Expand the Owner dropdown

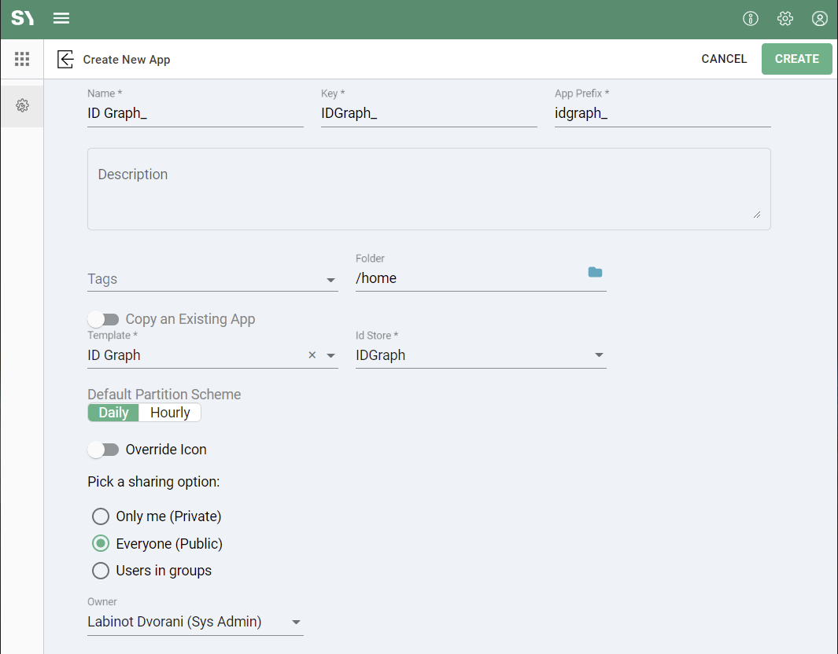[296, 623]
